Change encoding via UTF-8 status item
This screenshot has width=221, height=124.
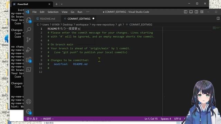point(177,119)
